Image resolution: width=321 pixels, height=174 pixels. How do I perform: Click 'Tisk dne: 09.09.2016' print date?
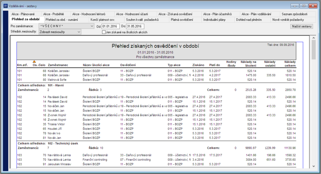(280, 45)
